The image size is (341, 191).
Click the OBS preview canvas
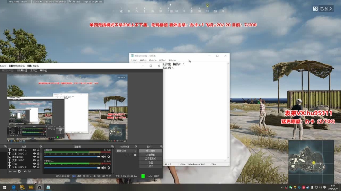(67, 108)
